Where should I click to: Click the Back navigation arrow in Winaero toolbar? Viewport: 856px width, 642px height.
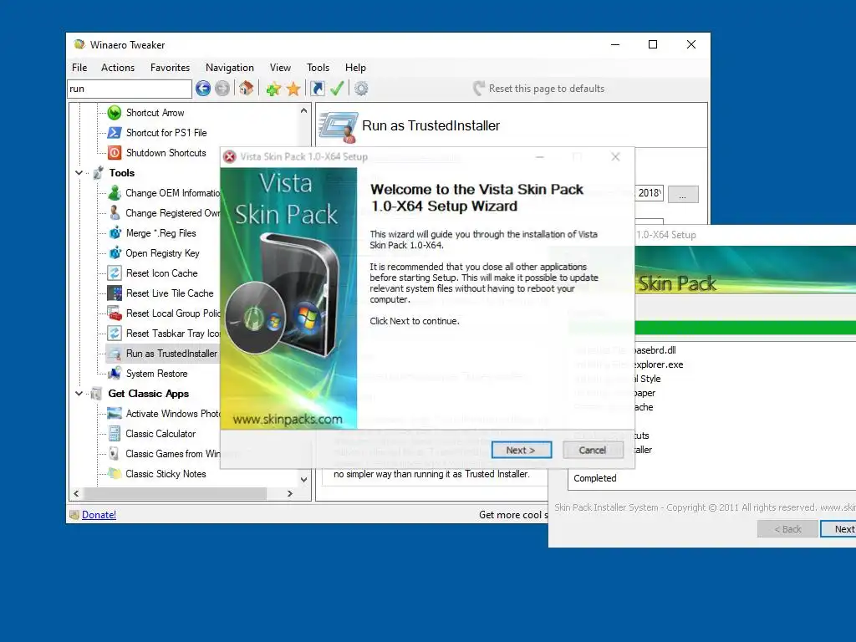[x=203, y=89]
